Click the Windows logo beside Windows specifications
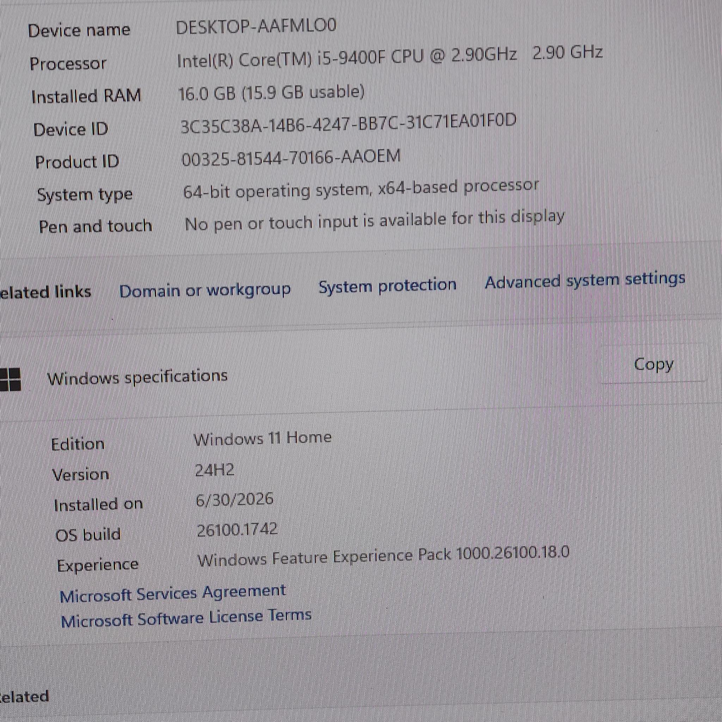The image size is (722, 722). pos(10,379)
